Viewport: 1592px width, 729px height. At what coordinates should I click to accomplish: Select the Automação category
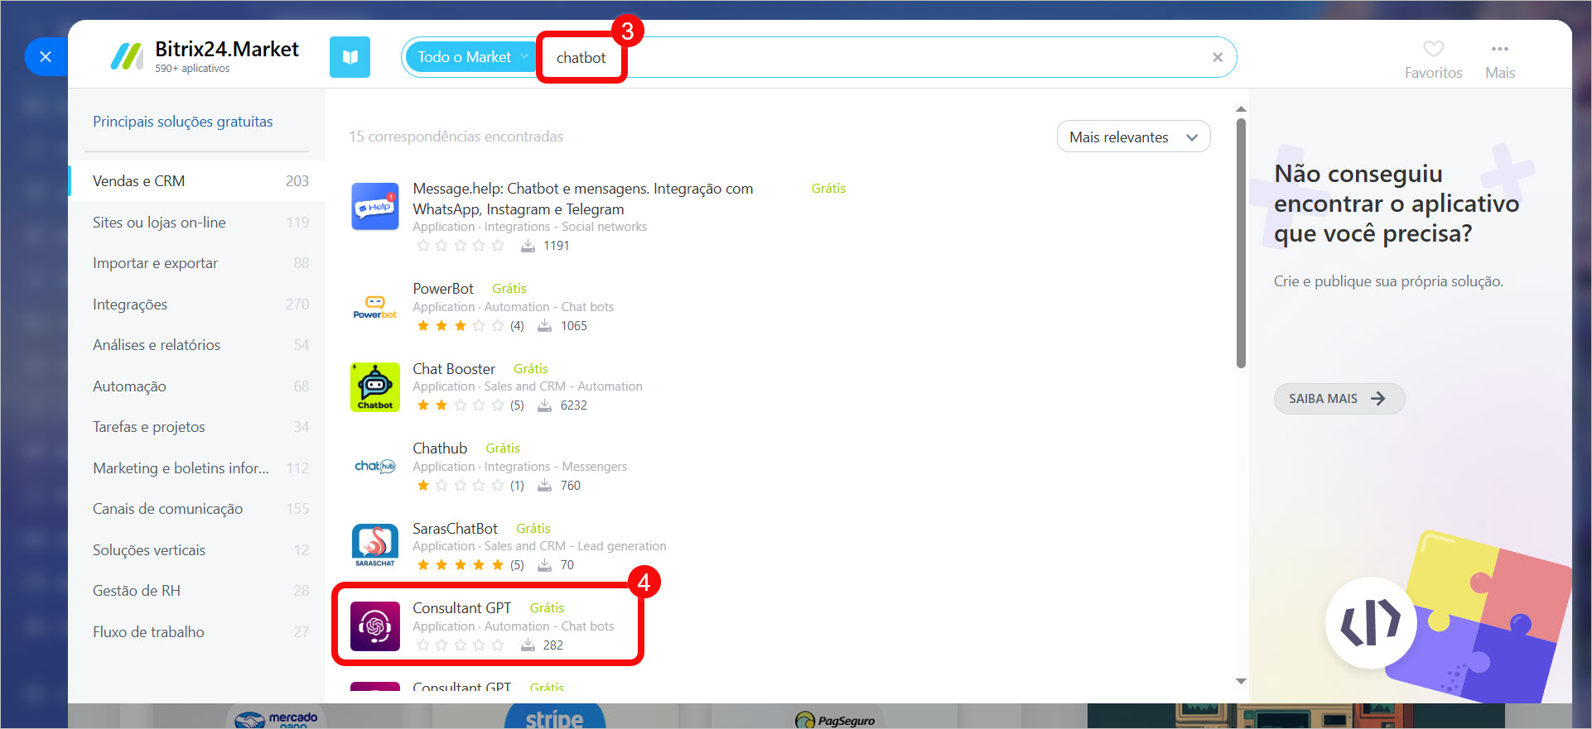tap(198, 386)
